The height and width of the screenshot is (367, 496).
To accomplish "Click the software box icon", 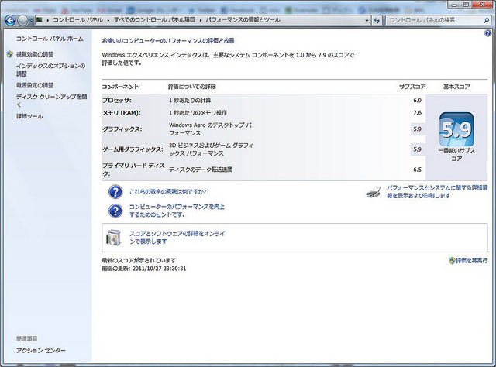I will (x=114, y=238).
